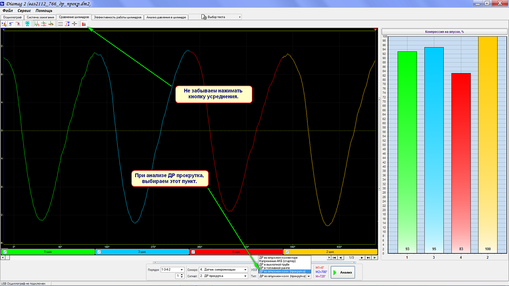
Task: Click the small arrow left of first-page button
Action: point(329,258)
